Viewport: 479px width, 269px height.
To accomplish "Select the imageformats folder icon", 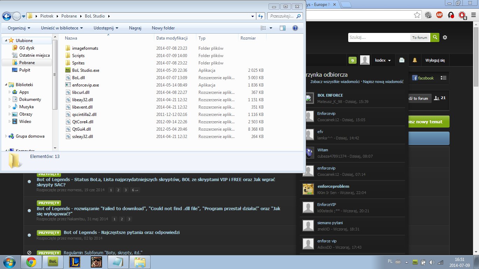I will click(68, 48).
